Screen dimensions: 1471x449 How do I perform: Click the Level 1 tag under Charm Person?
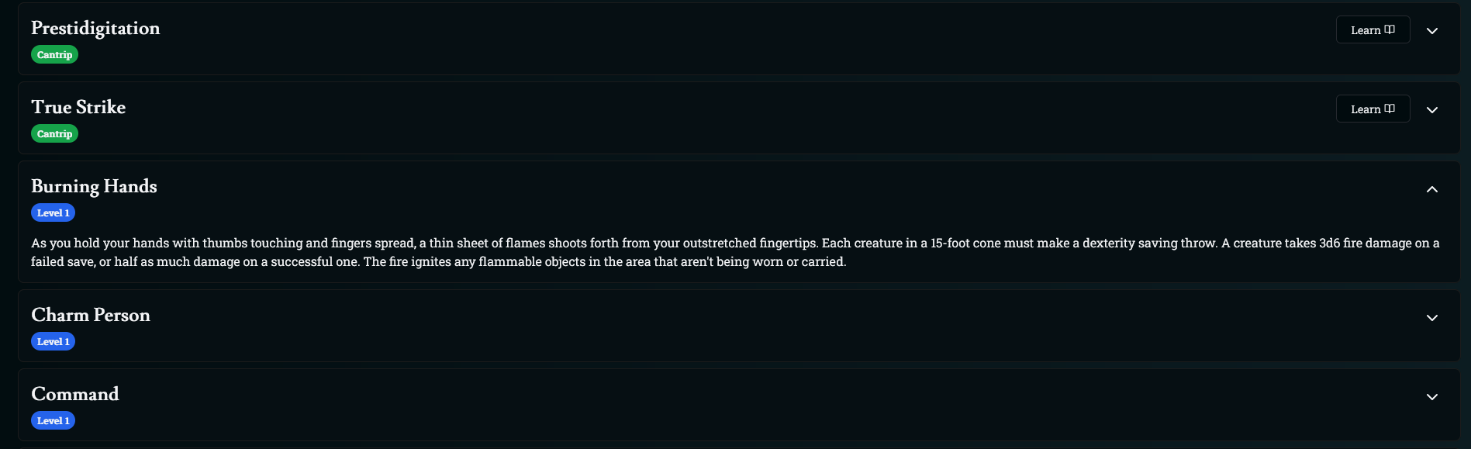[x=53, y=341]
